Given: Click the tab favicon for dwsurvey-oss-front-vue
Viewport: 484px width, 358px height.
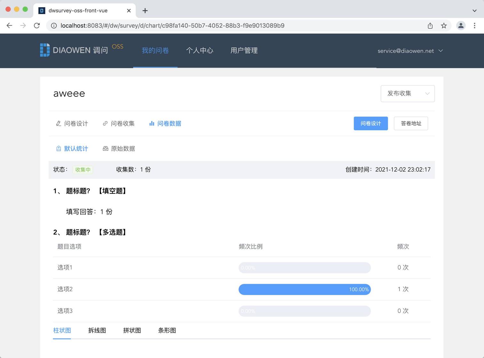Looking at the screenshot, I should click(42, 11).
